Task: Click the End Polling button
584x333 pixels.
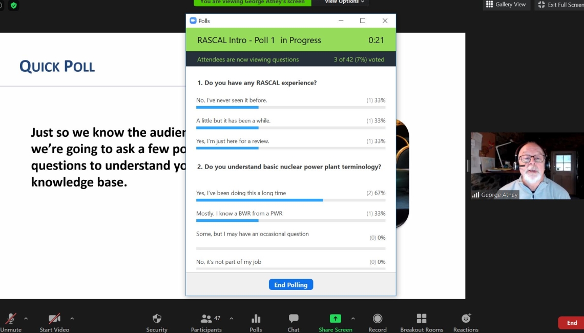Action: 290,285
